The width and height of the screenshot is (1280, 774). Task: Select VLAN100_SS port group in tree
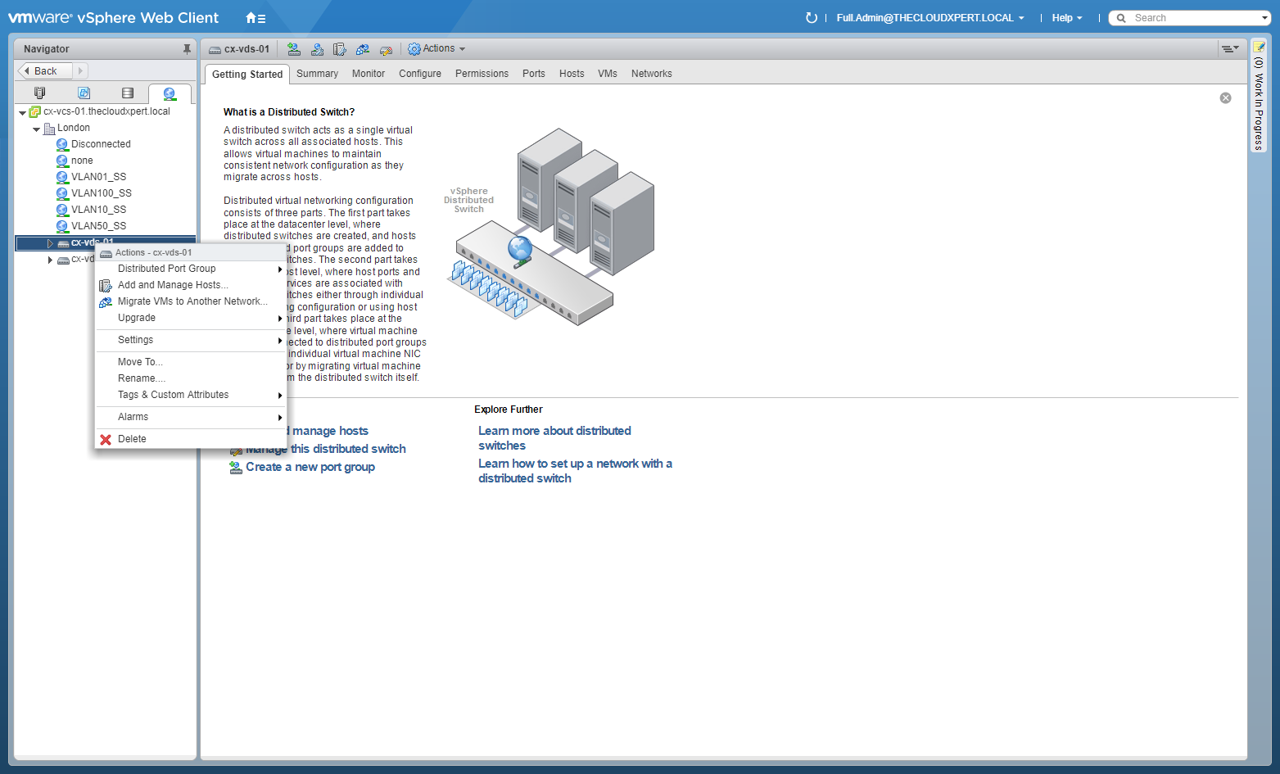[101, 193]
